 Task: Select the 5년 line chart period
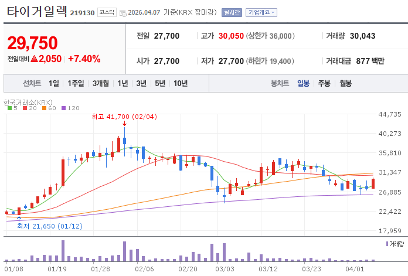click(x=160, y=83)
